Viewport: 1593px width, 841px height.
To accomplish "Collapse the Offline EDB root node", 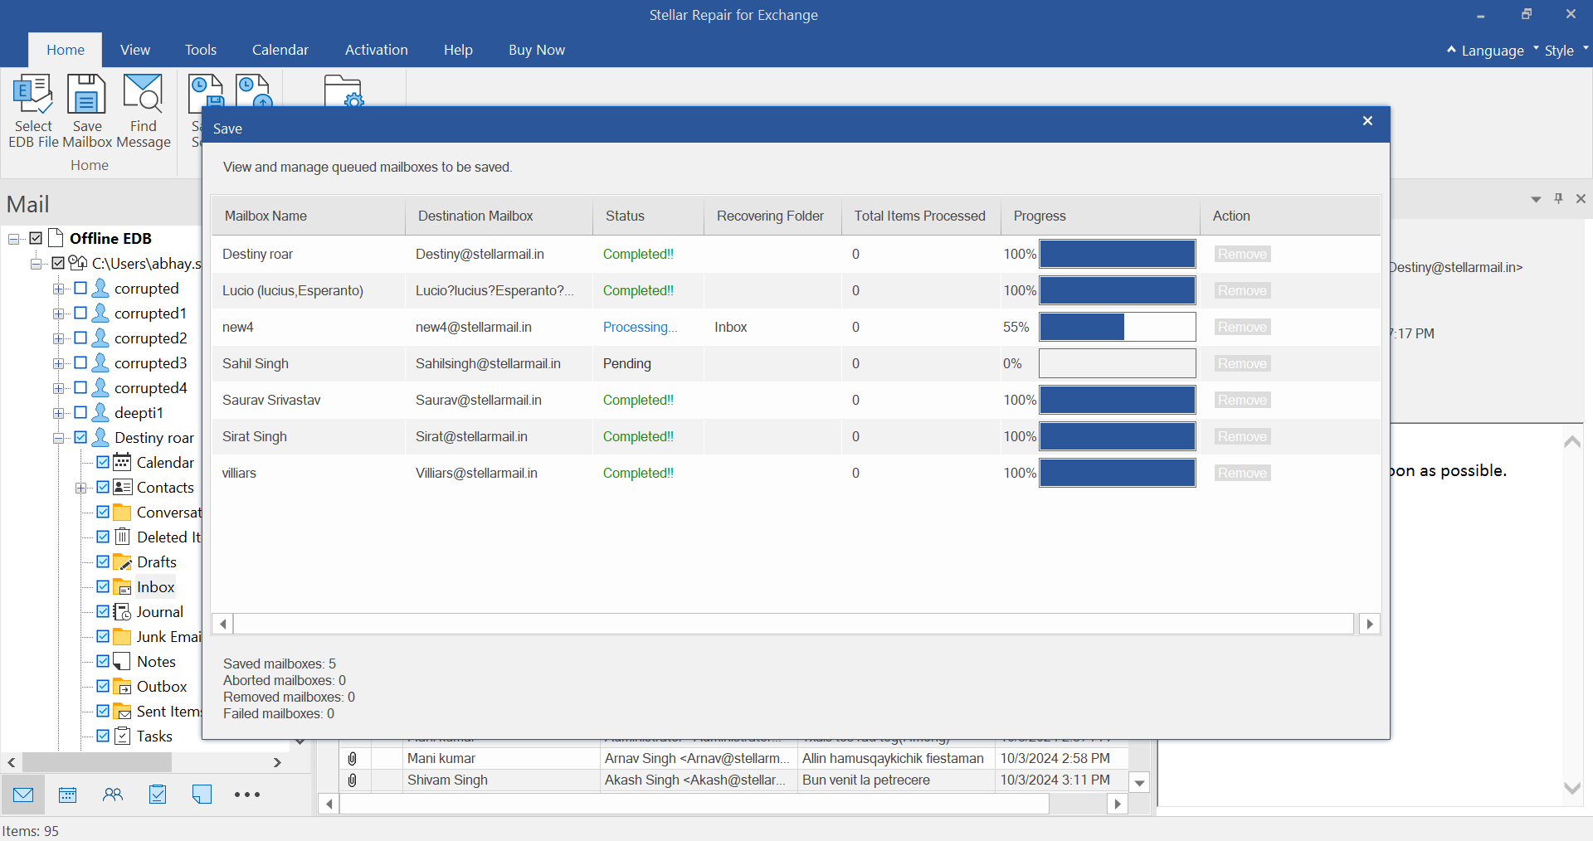I will (x=14, y=239).
